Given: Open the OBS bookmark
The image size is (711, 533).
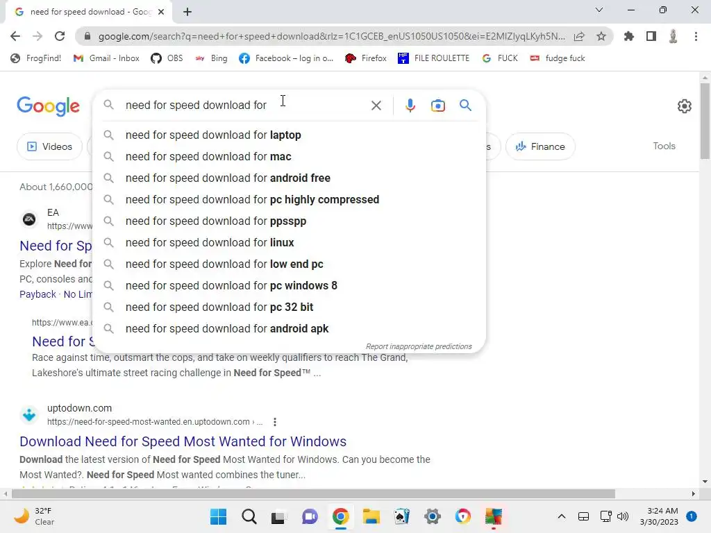Looking at the screenshot, I should tap(167, 58).
